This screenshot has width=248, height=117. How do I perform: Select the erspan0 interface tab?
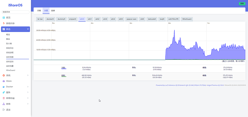(72, 19)
